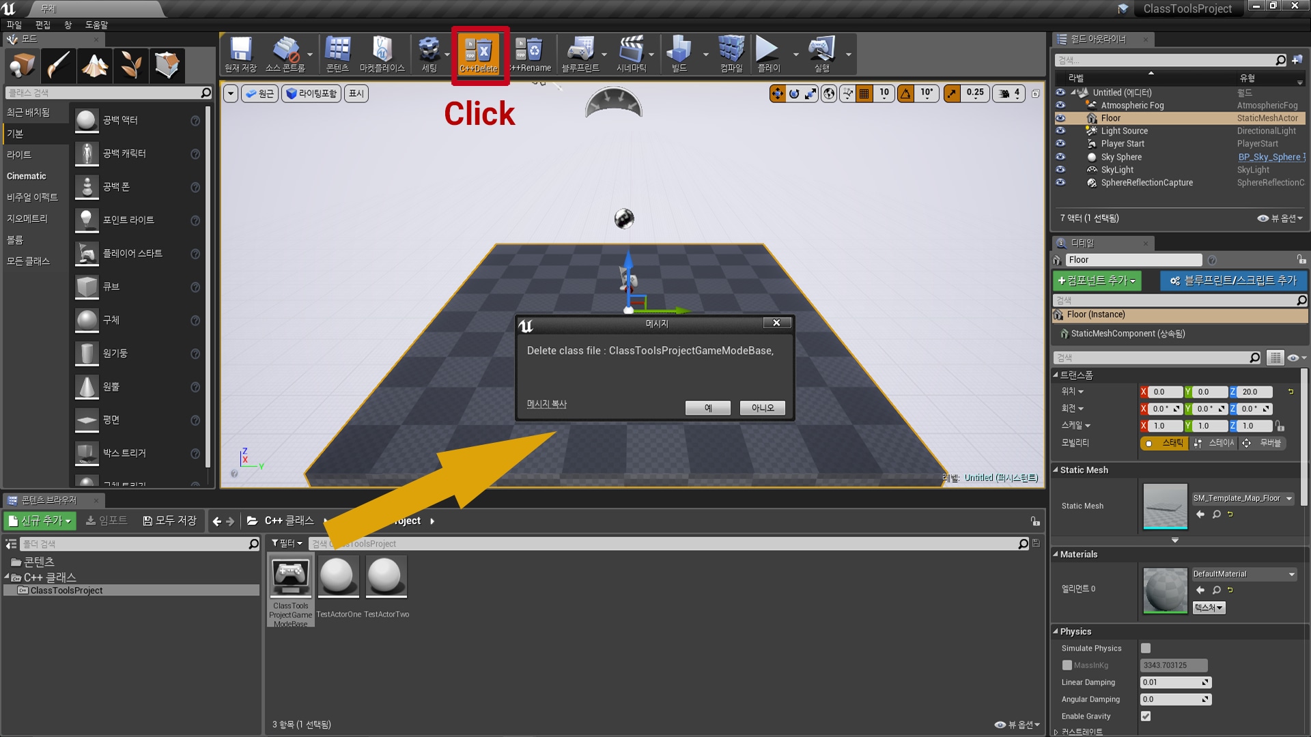
Task: Select the Landscape mode icon
Action: 94,66
